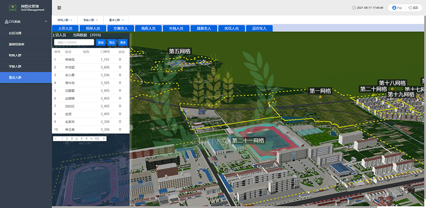Click the Grid Management logo emblem
This screenshot has width=426, height=208.
coord(12,8)
